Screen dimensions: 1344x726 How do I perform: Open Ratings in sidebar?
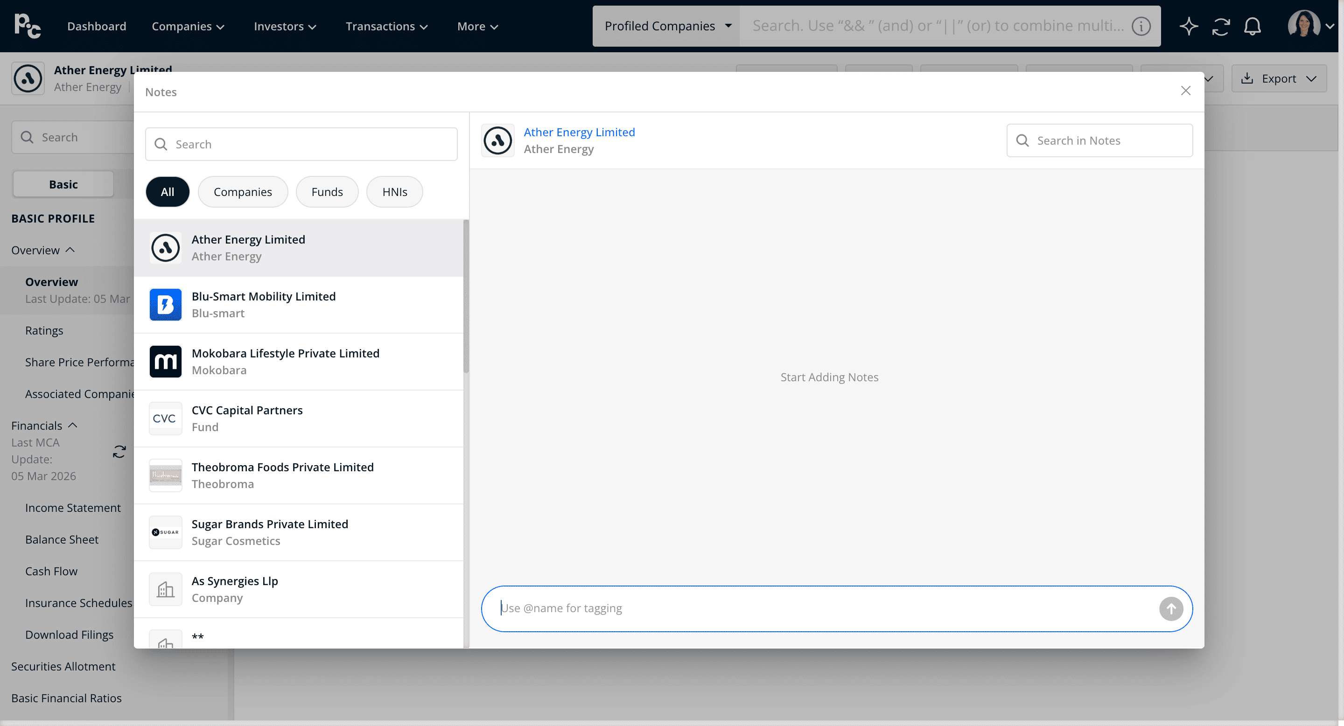click(44, 331)
